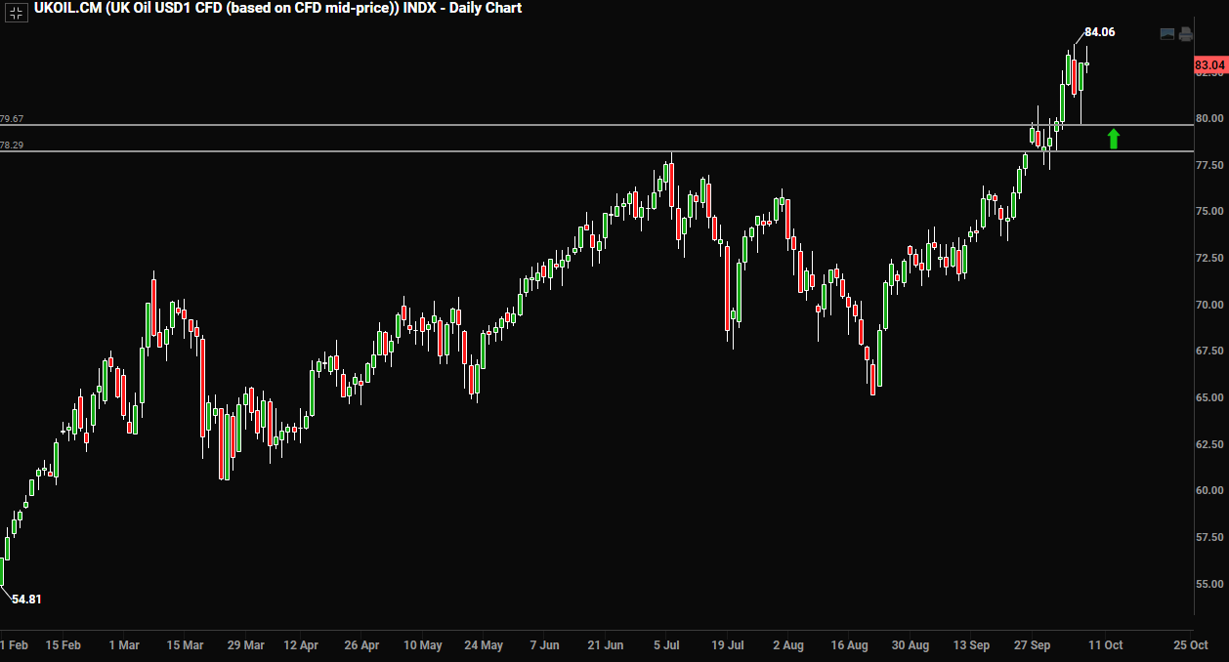Viewport: 1229px width, 662px height.
Task: Click the 1 Mar date label
Action: (x=125, y=645)
